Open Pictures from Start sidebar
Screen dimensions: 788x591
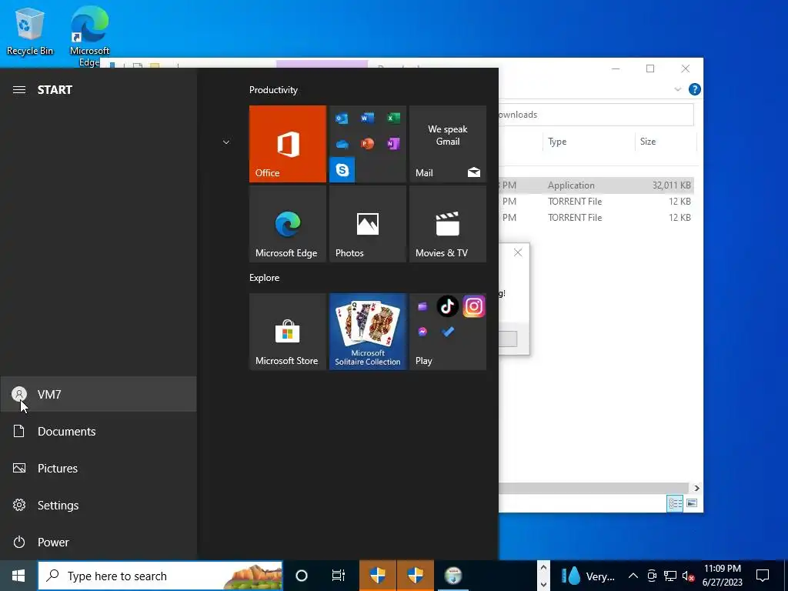98,469
